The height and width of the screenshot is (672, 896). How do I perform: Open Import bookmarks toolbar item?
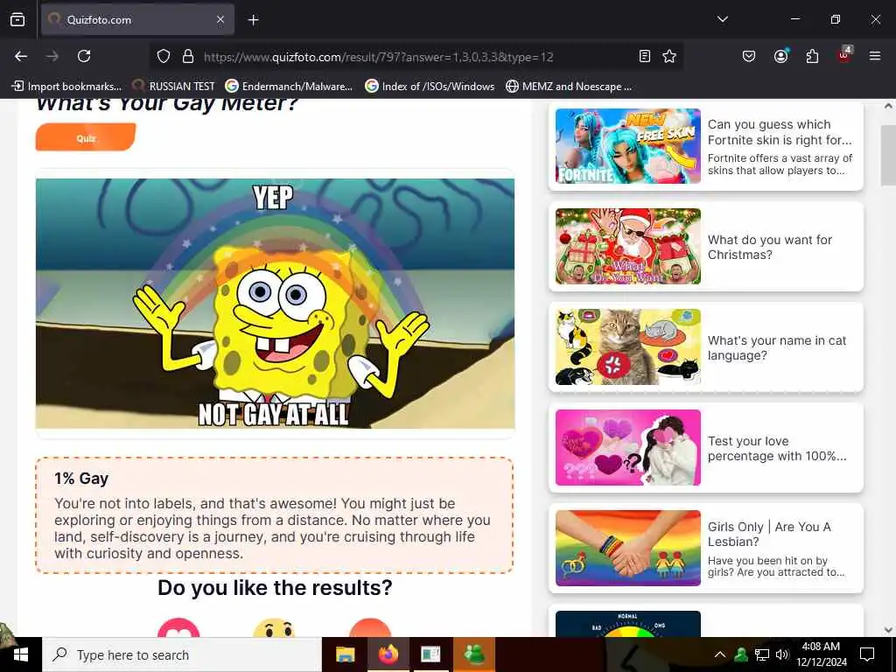coord(66,87)
